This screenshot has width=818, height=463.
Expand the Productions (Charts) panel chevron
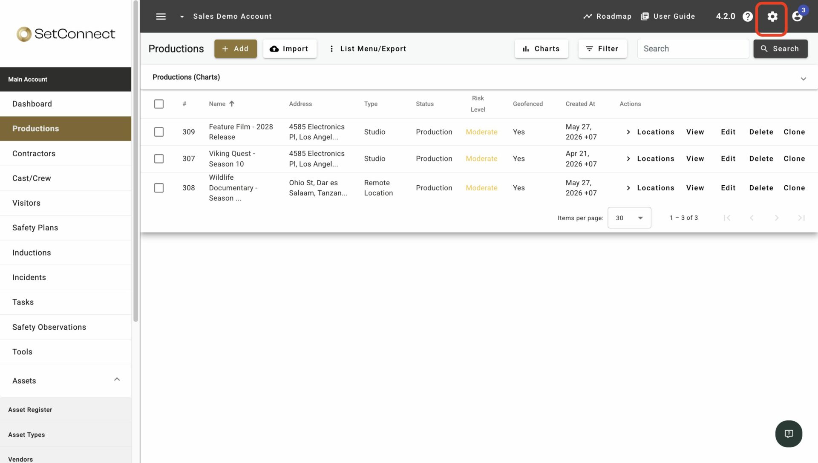(803, 79)
